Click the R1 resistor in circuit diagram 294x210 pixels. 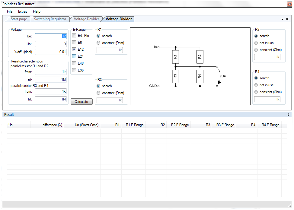pos(175,57)
